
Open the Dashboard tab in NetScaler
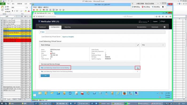42,27
